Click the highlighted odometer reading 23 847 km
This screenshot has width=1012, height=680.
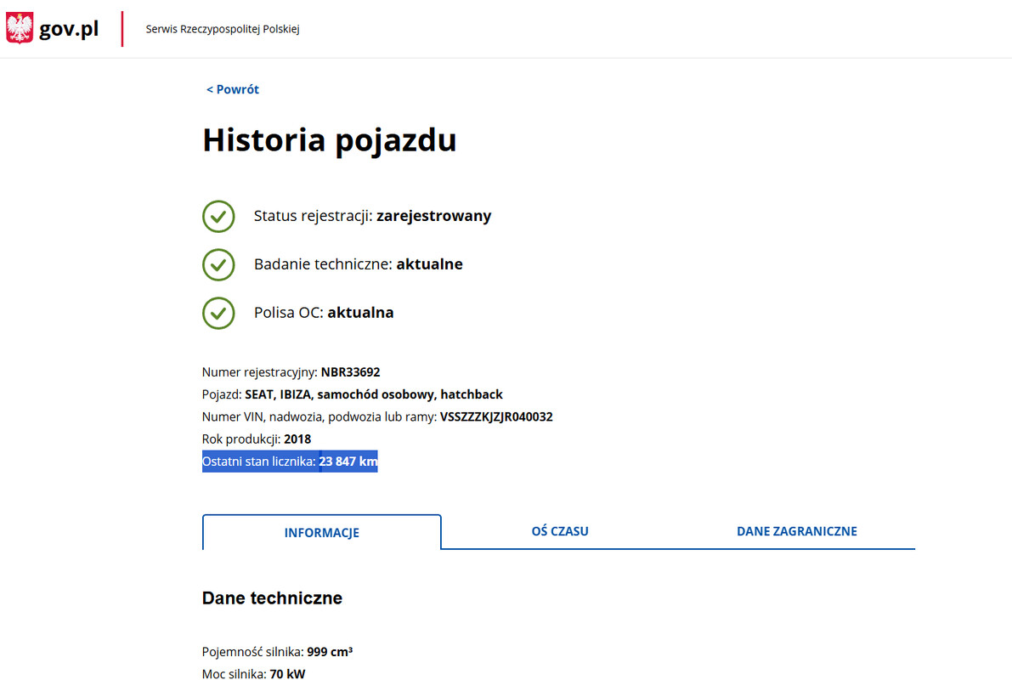(348, 462)
